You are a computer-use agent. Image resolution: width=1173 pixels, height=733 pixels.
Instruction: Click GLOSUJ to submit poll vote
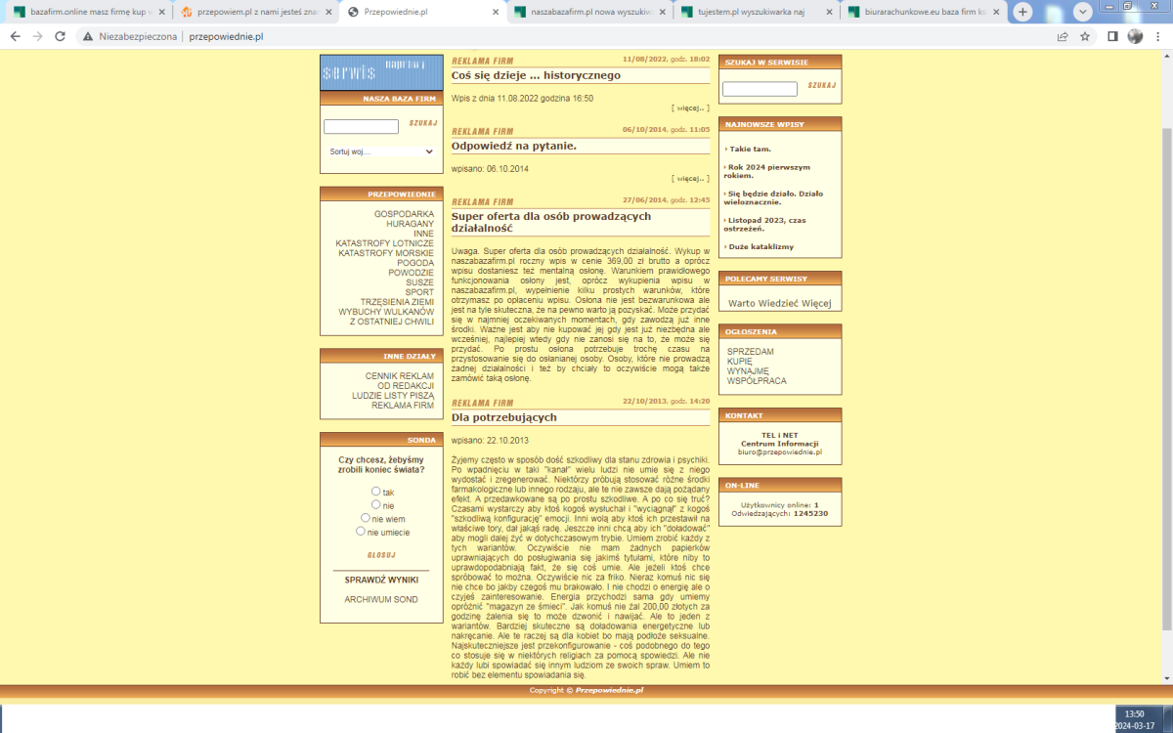381,555
